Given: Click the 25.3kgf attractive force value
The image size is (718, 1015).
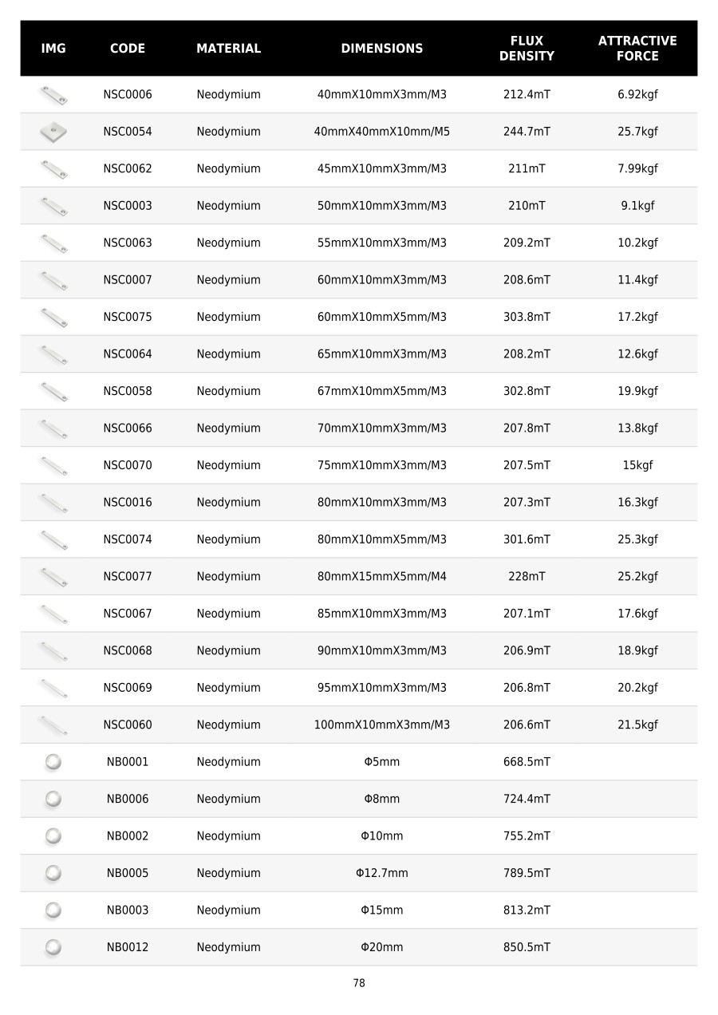Looking at the screenshot, I should pos(637,539).
